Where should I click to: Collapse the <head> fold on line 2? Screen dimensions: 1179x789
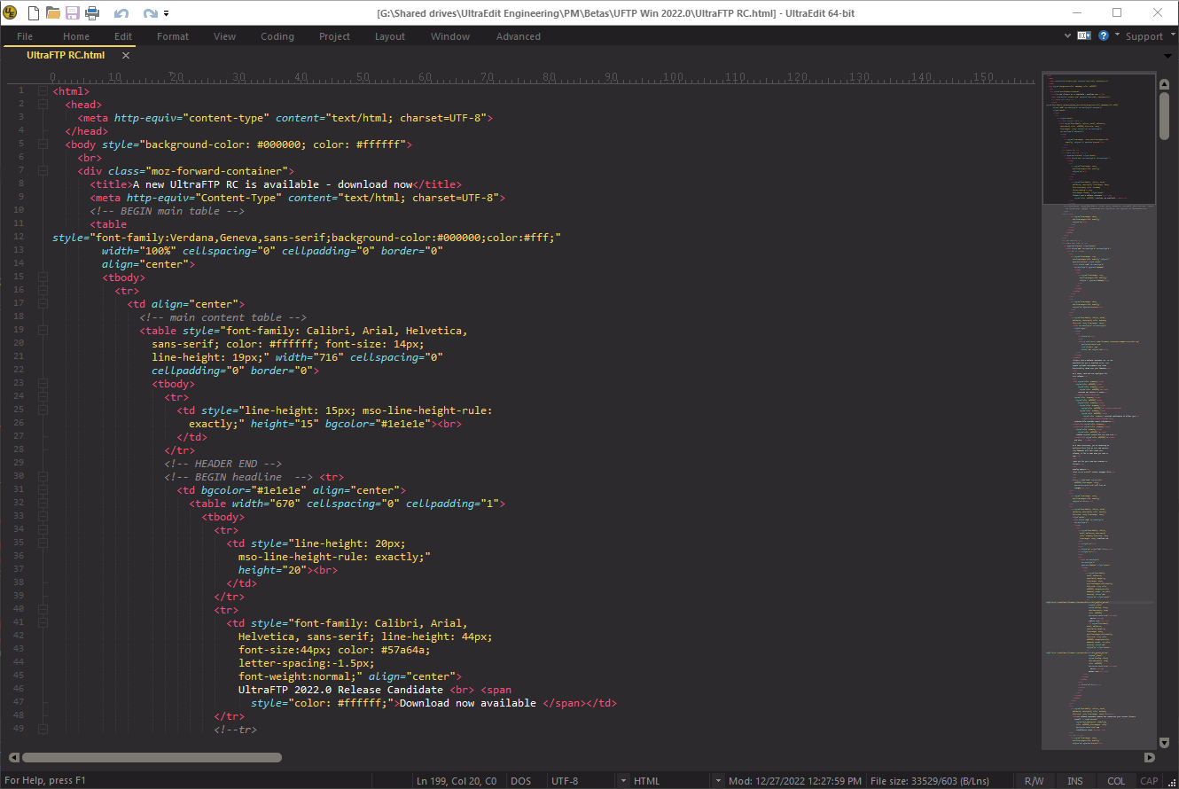point(43,105)
